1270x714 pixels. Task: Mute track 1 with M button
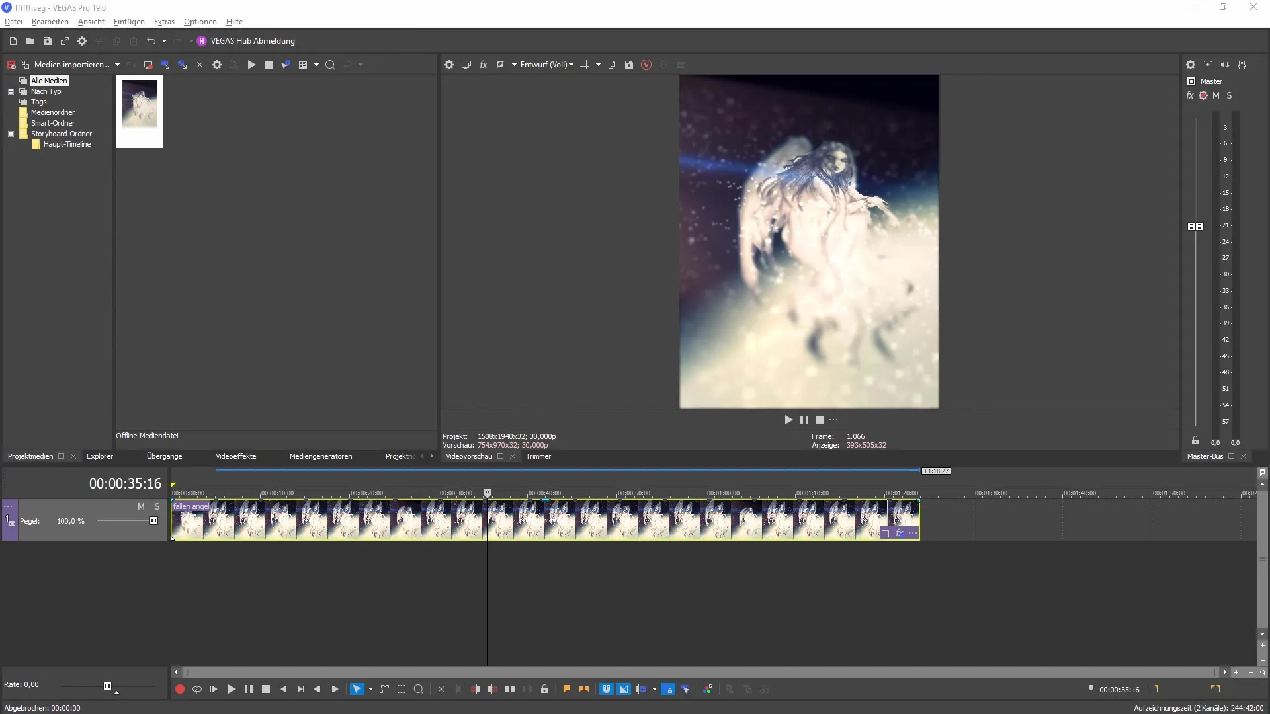(141, 506)
